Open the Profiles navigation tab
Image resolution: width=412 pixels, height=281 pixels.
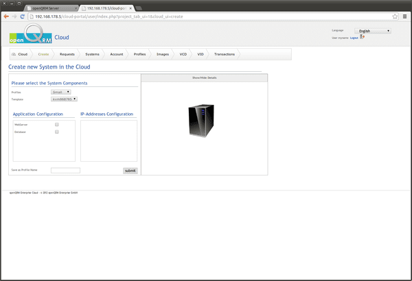coord(139,54)
